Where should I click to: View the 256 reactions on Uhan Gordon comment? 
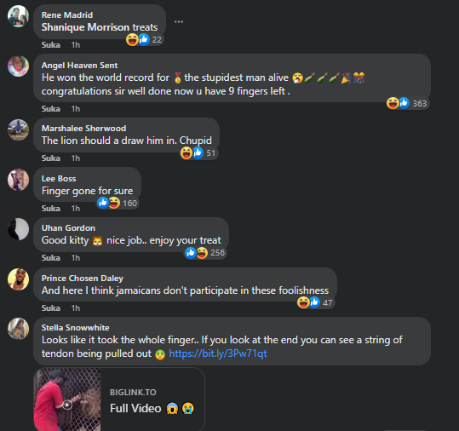(205, 253)
